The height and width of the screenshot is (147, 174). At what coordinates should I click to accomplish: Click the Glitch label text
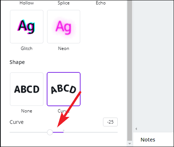click(x=26, y=49)
